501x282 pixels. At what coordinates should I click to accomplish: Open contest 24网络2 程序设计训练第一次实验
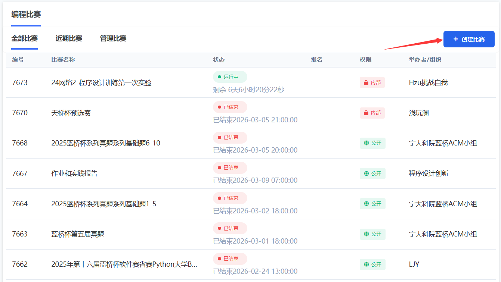click(101, 83)
